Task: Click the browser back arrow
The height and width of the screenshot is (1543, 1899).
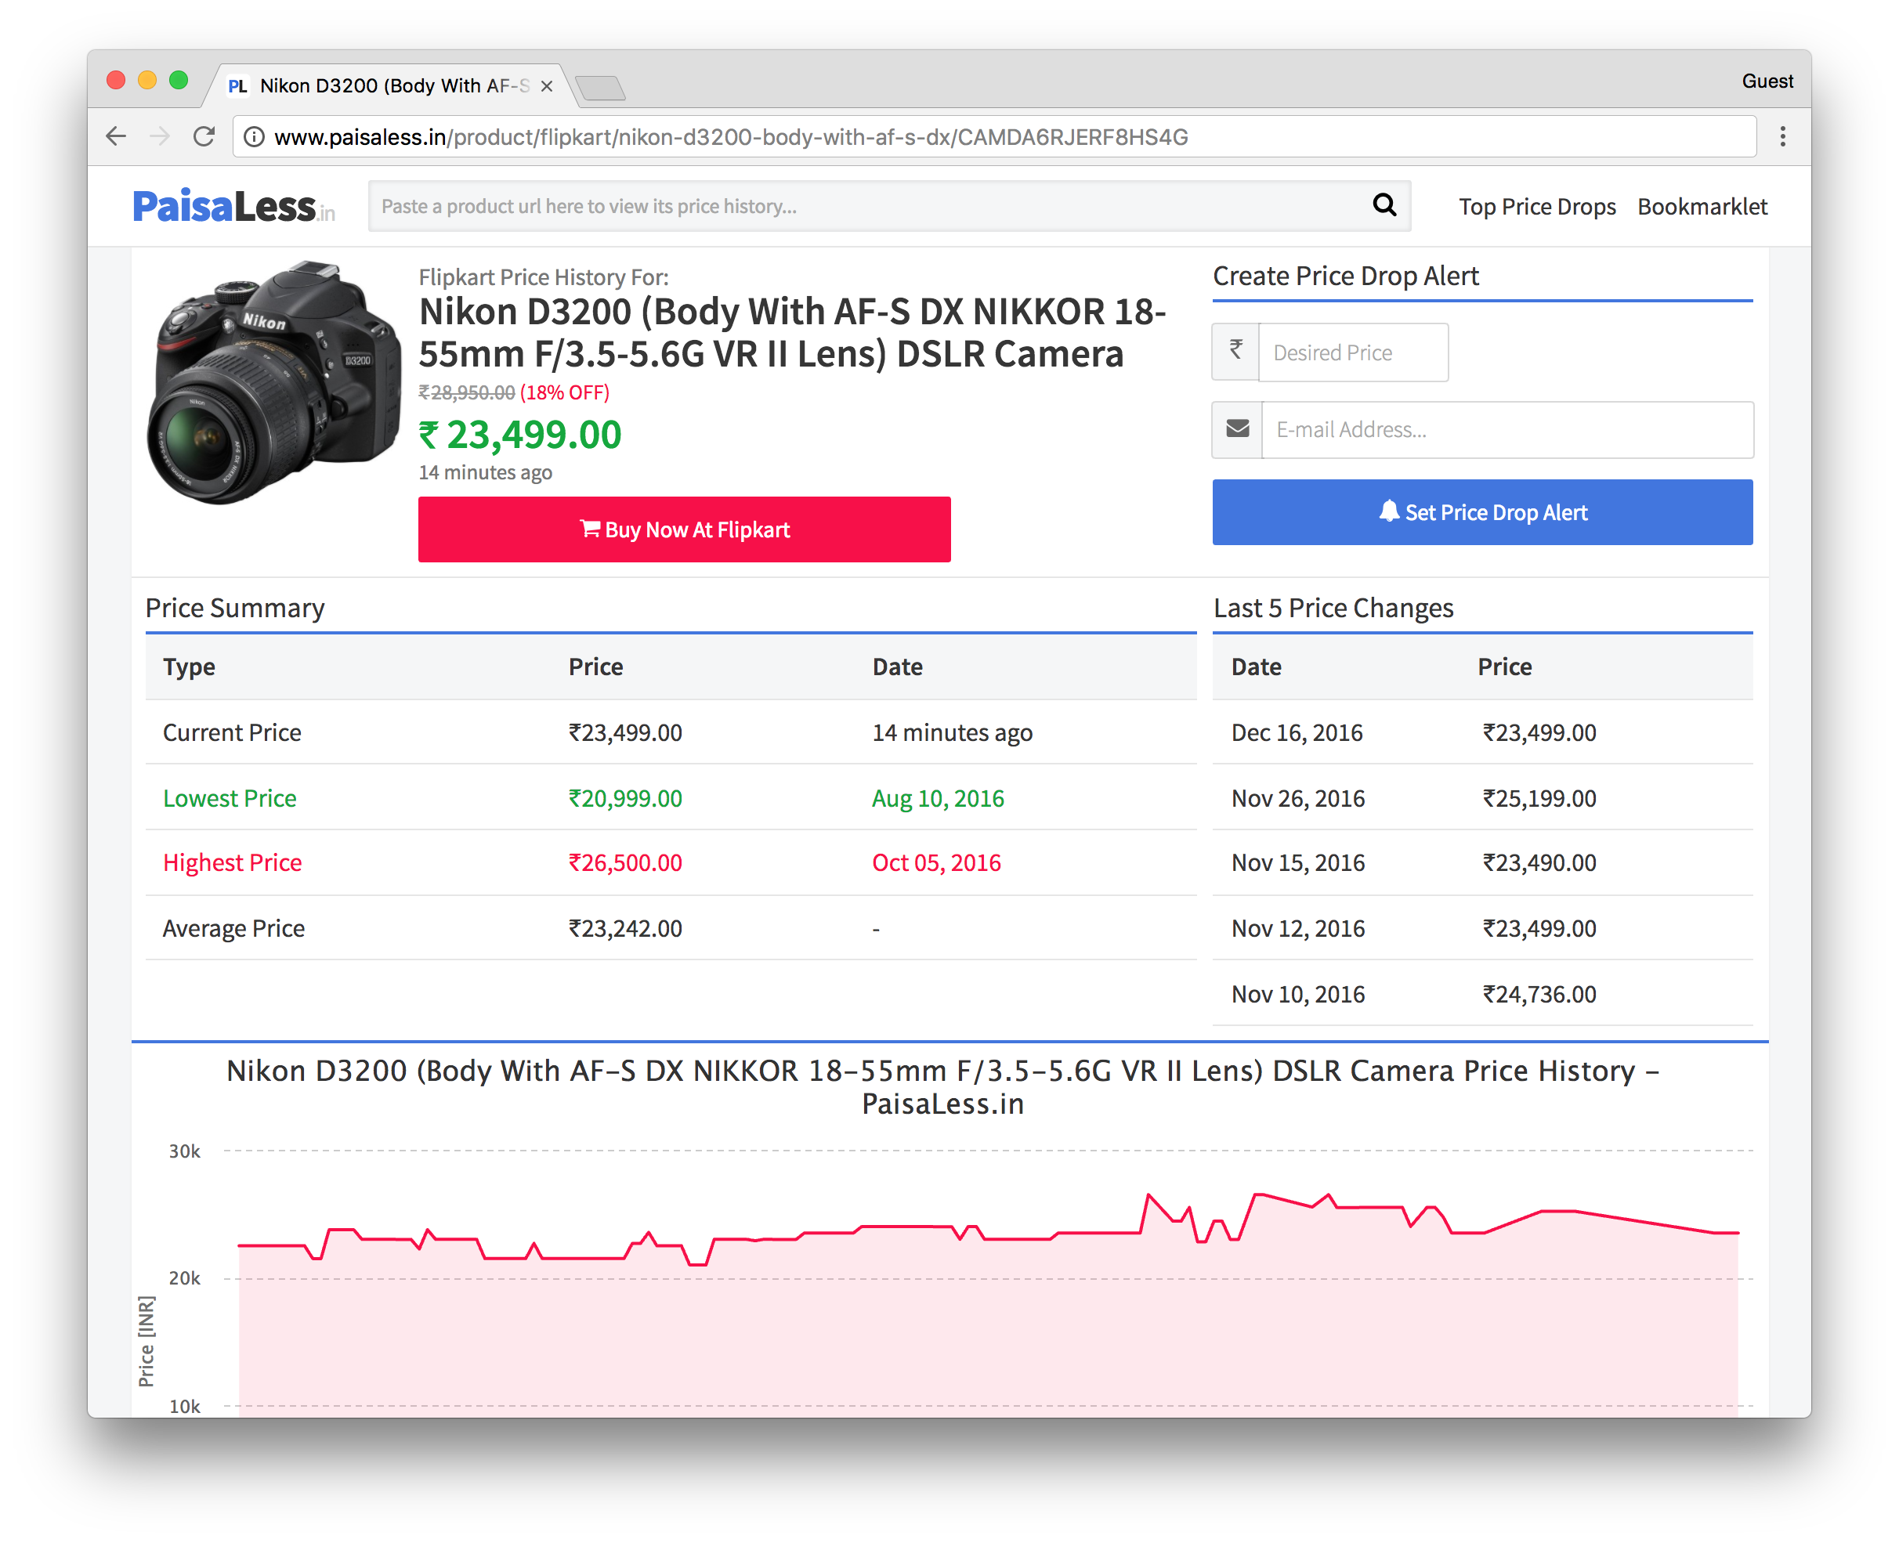Action: tap(117, 136)
